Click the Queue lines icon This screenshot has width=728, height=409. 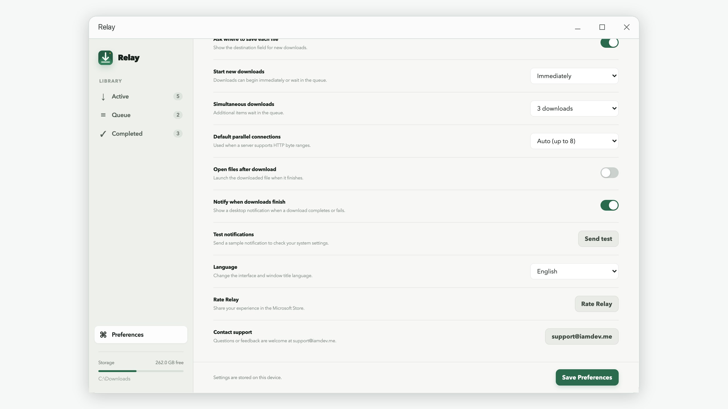pyautogui.click(x=103, y=115)
